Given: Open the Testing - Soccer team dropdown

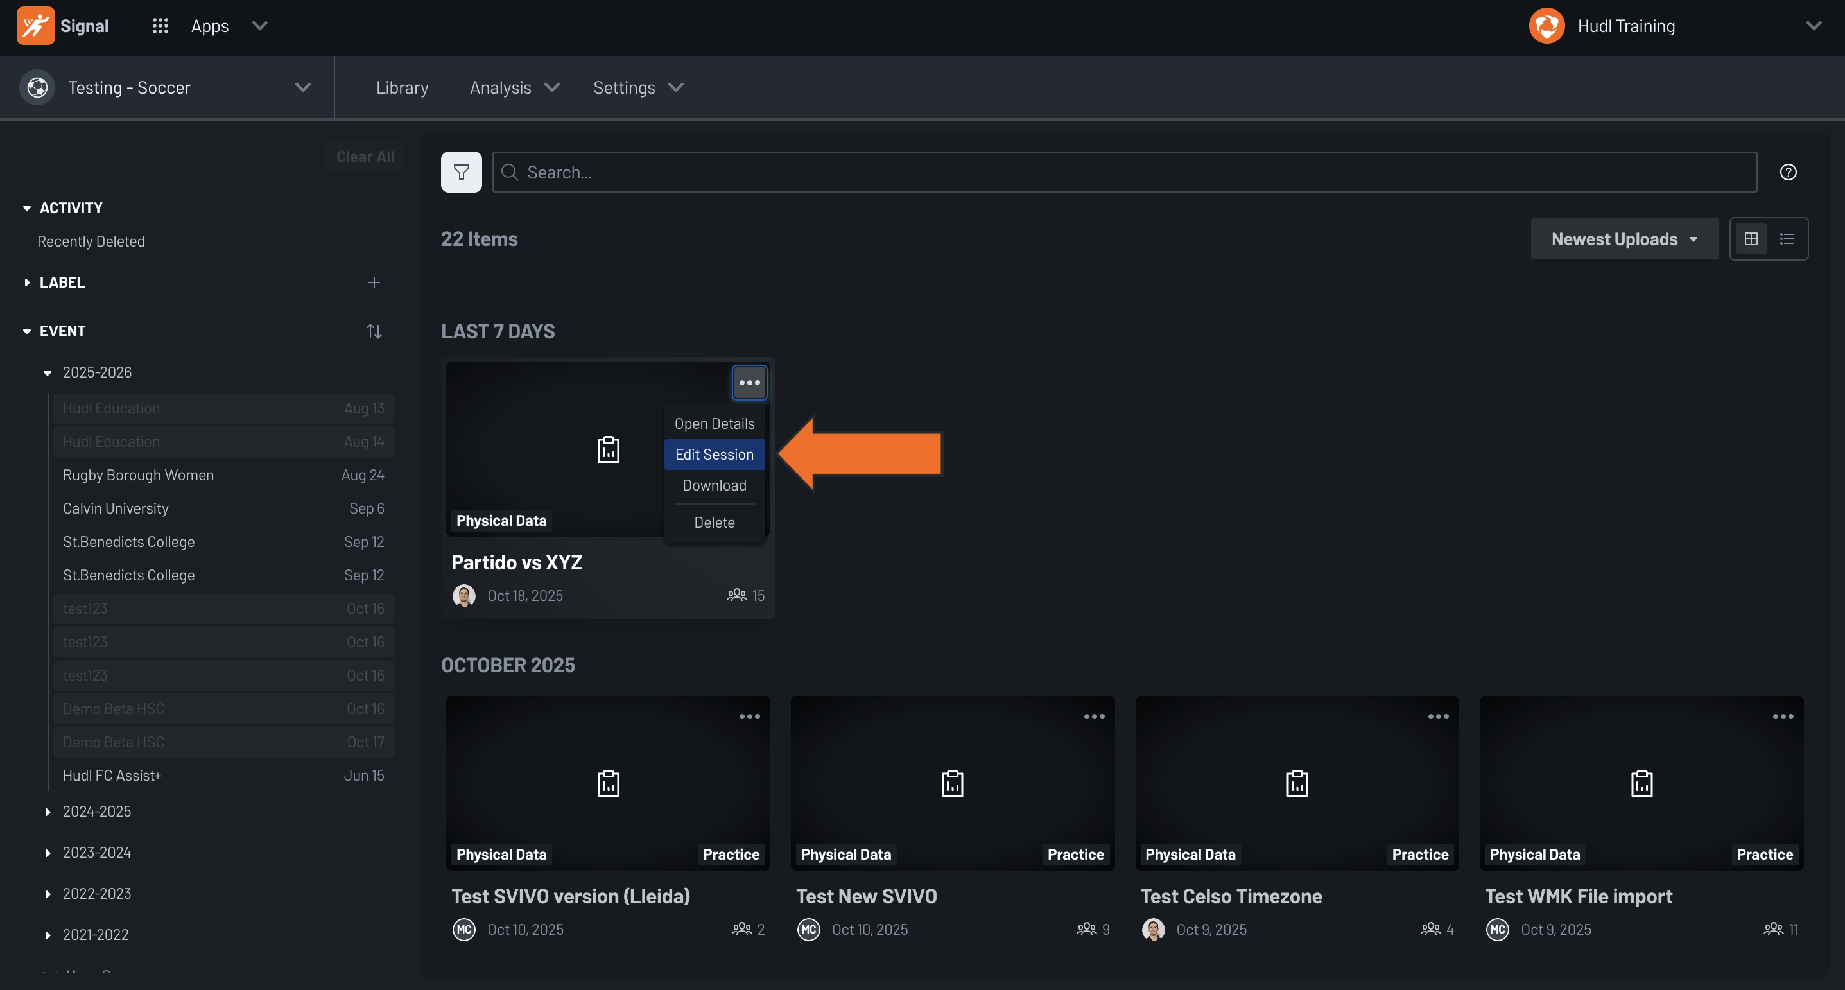Looking at the screenshot, I should 167,87.
